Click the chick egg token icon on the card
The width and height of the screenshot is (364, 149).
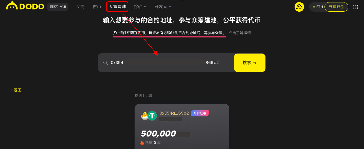(x=145, y=116)
